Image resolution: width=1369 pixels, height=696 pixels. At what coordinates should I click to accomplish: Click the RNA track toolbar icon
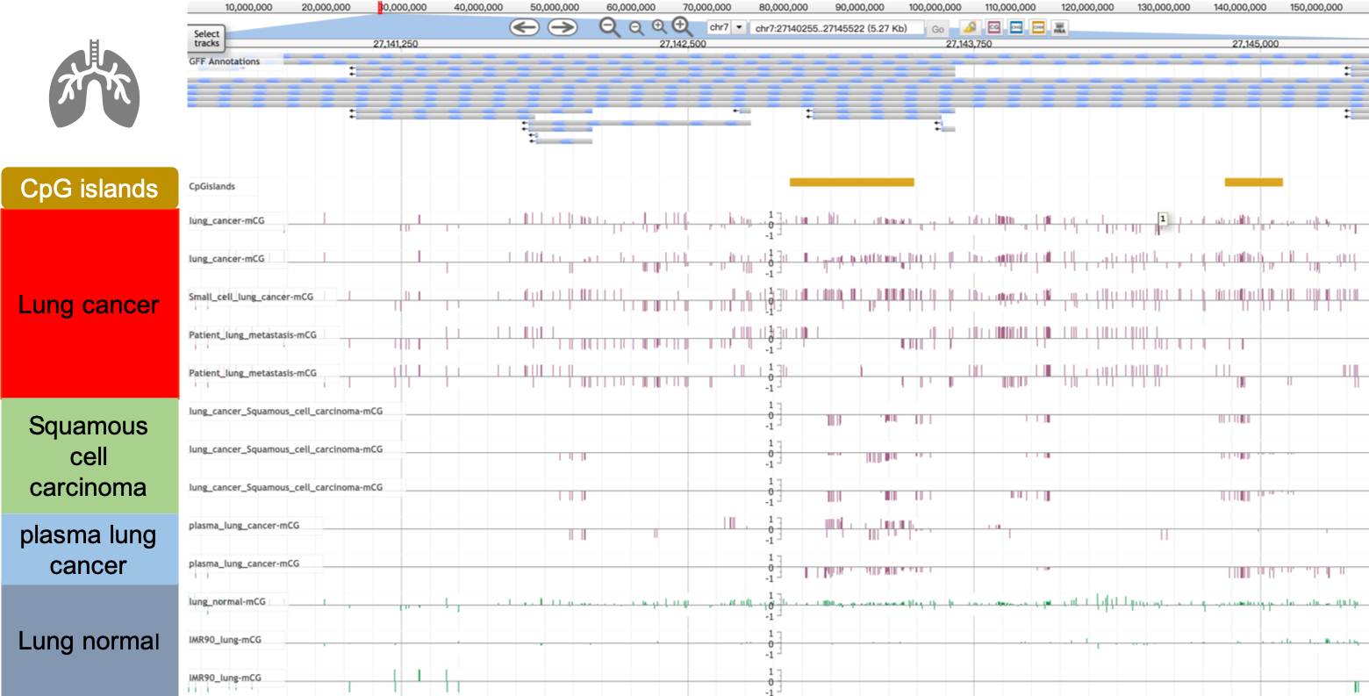click(x=1060, y=27)
